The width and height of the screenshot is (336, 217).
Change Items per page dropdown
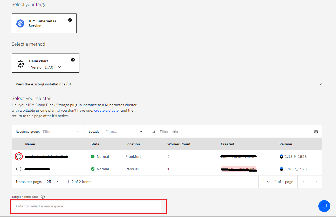point(53,182)
